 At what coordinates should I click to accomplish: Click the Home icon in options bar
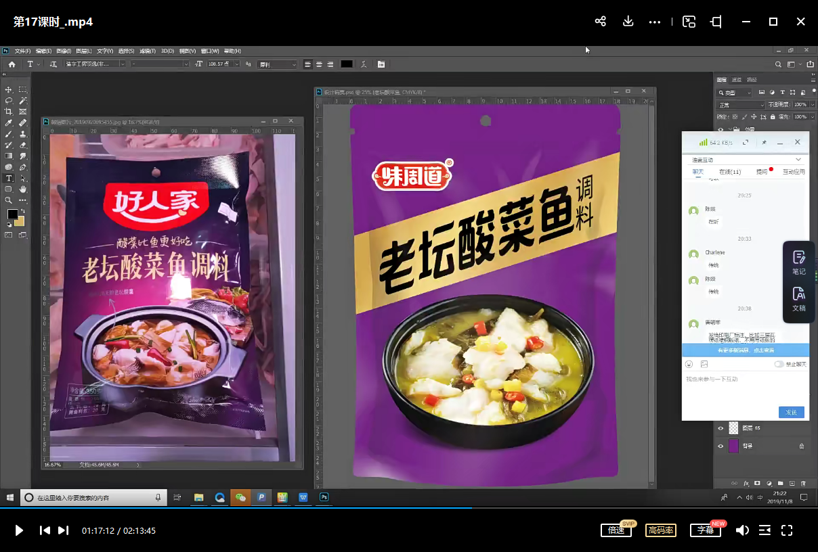12,64
